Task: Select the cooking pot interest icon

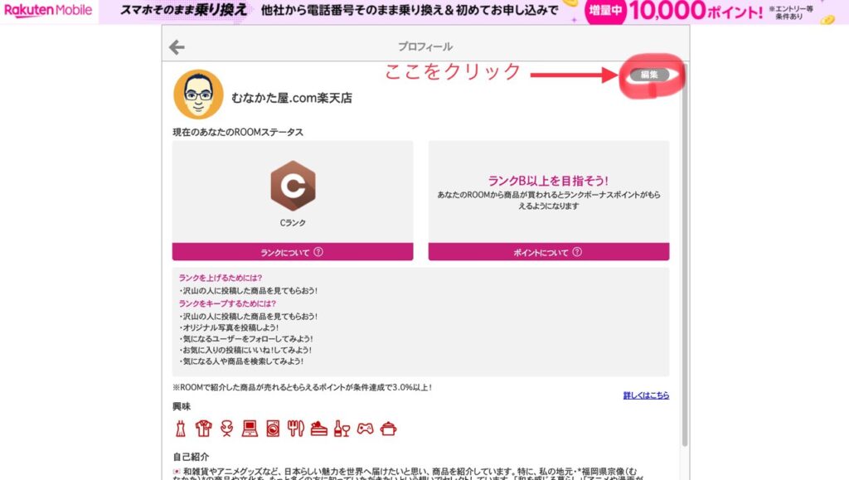Action: [x=388, y=428]
